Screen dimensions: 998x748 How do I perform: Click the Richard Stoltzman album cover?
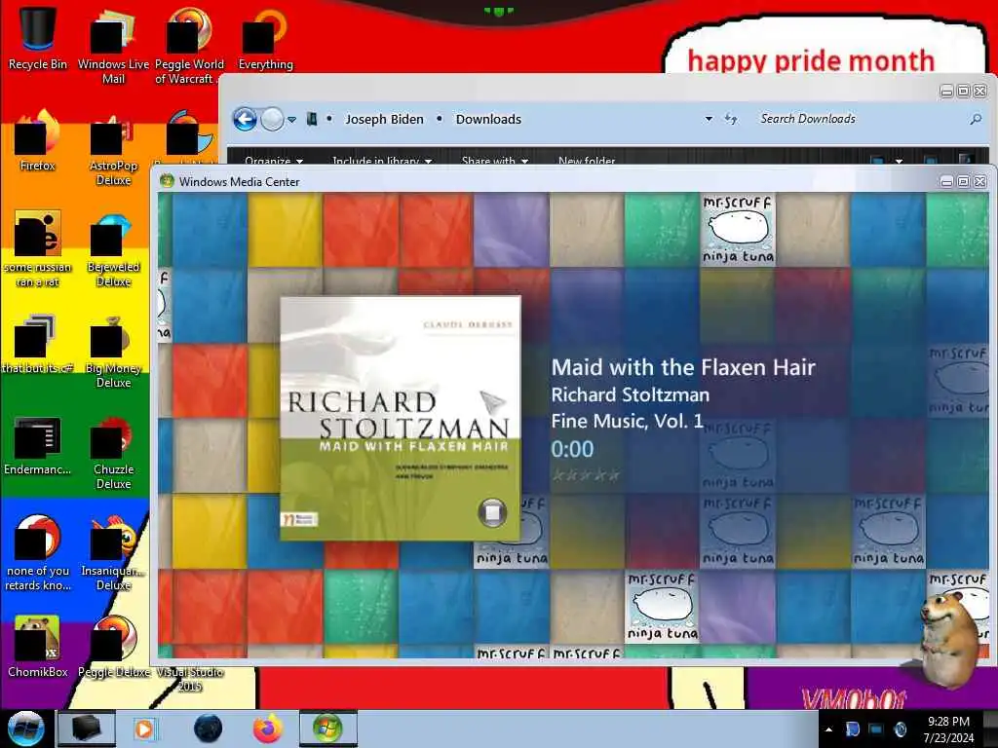(x=401, y=418)
